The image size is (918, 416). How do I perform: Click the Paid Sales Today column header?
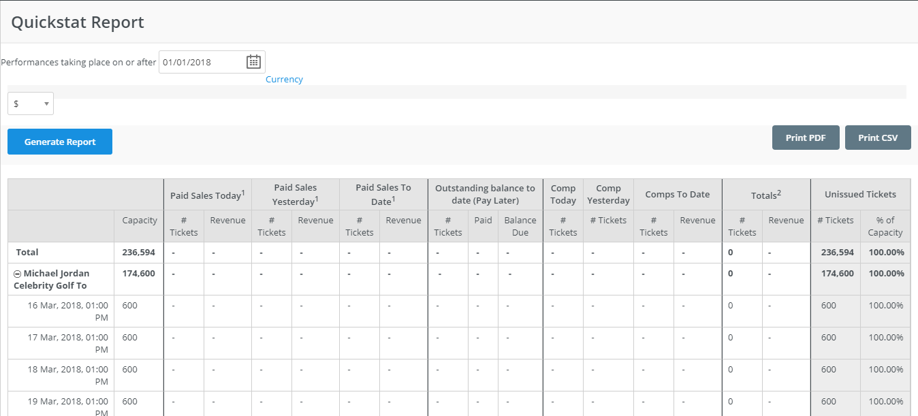[x=207, y=195]
